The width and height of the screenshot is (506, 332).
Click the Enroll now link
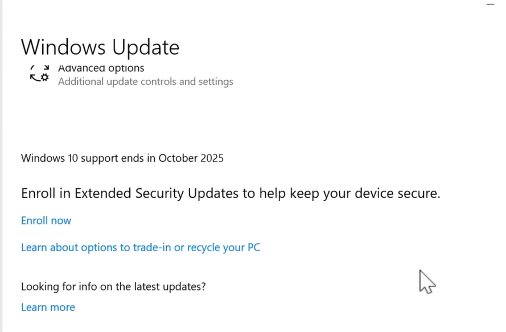coord(46,220)
